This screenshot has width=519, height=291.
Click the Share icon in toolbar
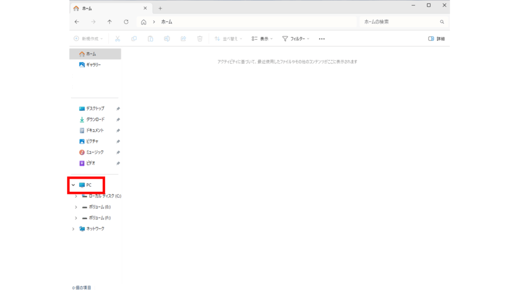click(x=183, y=38)
